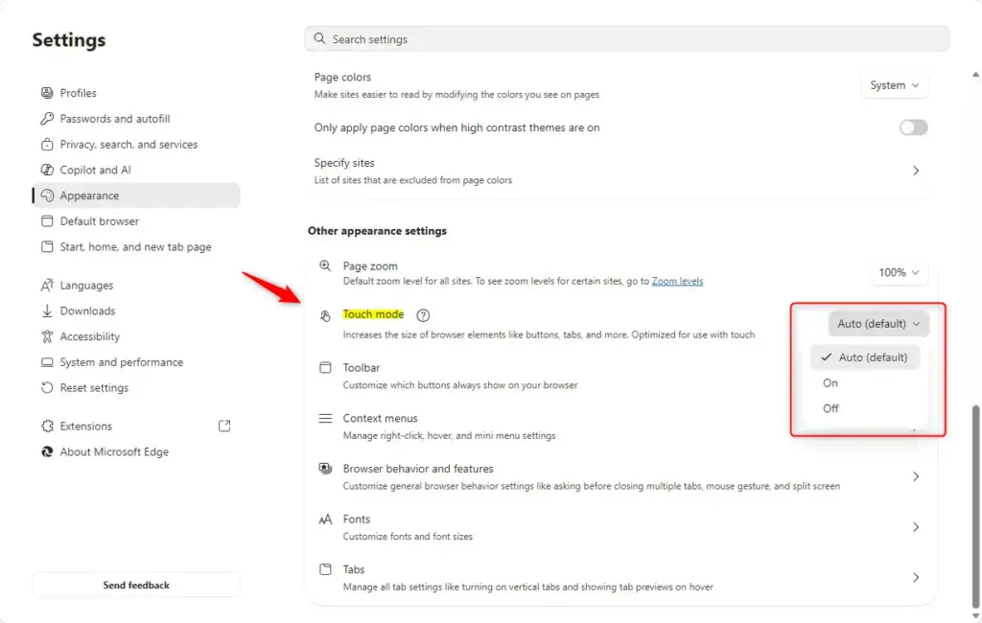The width and height of the screenshot is (982, 623).
Task: Expand the Specify sites chevron
Action: pyautogui.click(x=916, y=171)
